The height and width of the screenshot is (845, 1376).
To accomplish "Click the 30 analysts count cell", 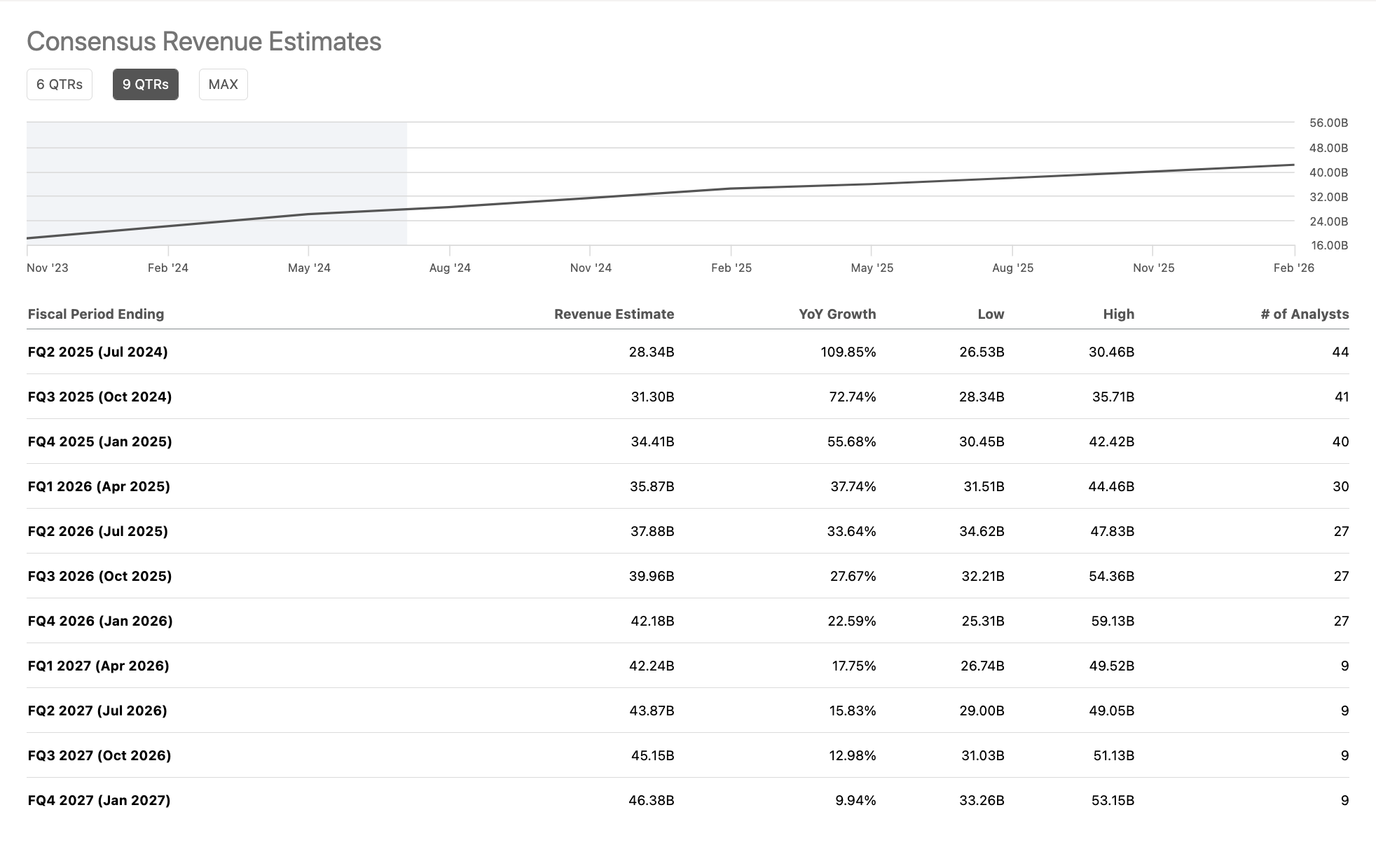I will (1340, 486).
